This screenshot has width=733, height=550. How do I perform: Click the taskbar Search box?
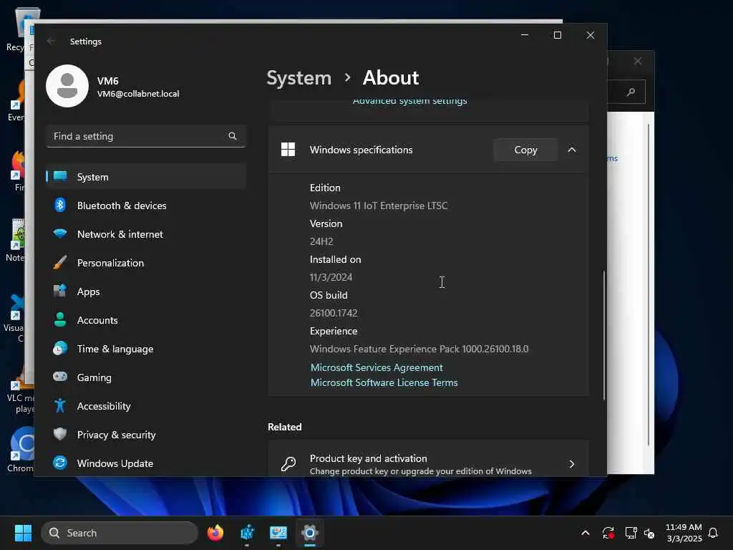[120, 533]
